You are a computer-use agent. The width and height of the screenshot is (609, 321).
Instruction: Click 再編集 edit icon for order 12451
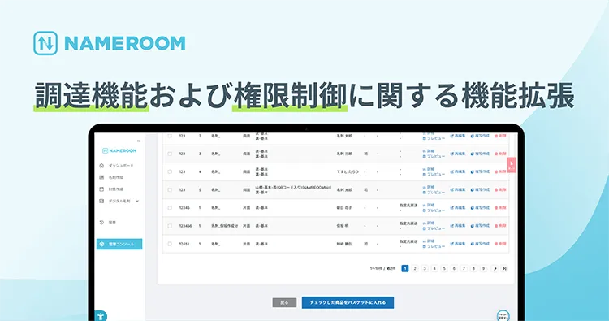pos(452,244)
